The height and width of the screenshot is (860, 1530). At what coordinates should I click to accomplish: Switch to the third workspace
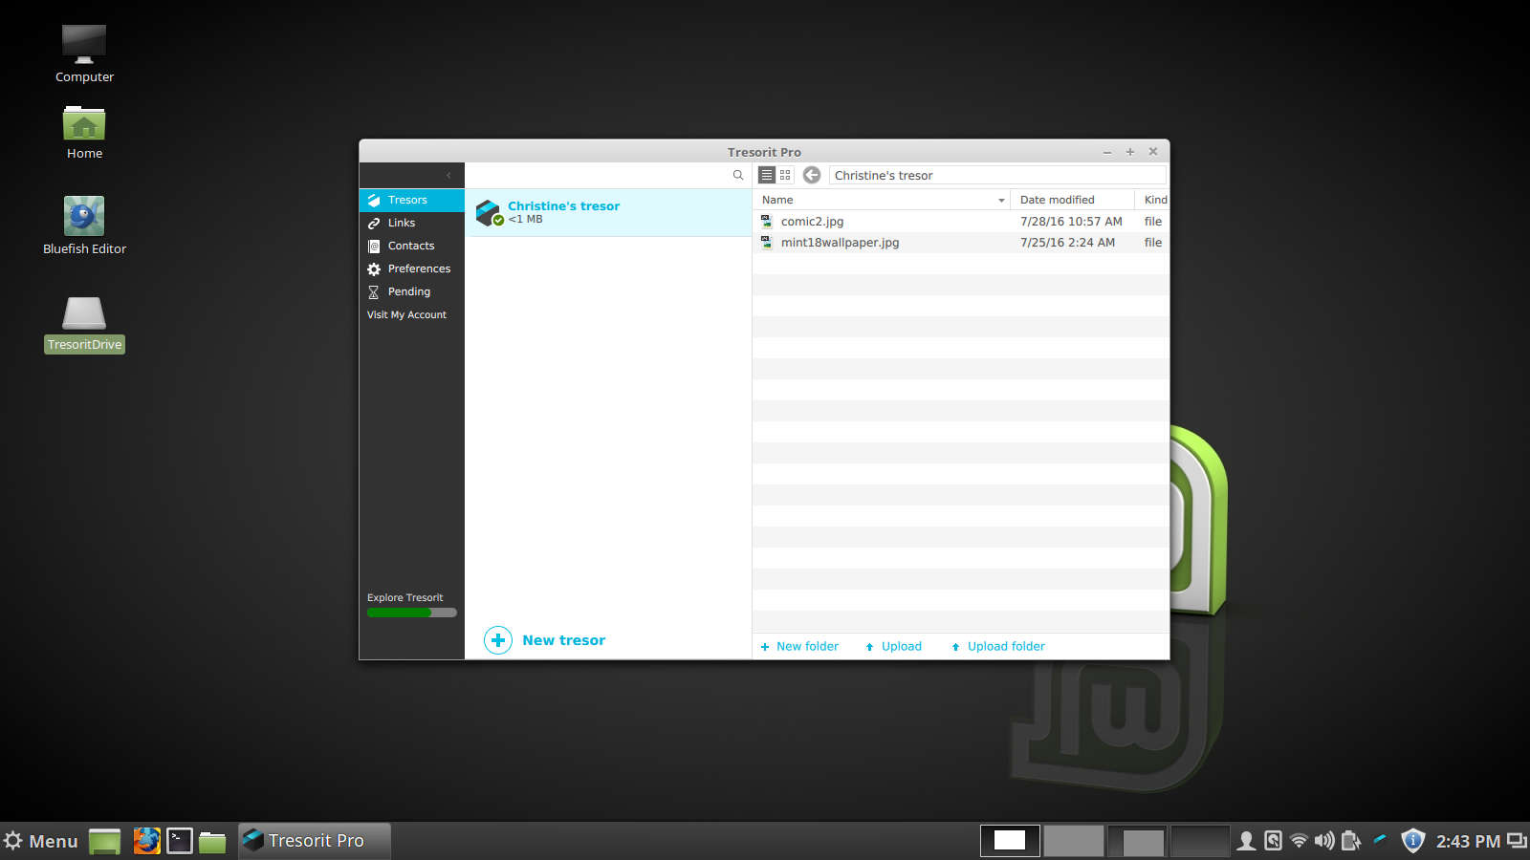[x=1136, y=841]
